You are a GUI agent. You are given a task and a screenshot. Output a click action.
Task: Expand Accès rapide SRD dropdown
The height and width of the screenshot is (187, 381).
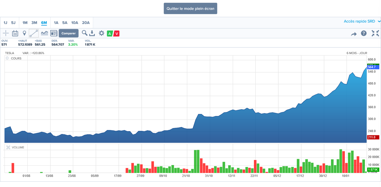click(x=362, y=21)
